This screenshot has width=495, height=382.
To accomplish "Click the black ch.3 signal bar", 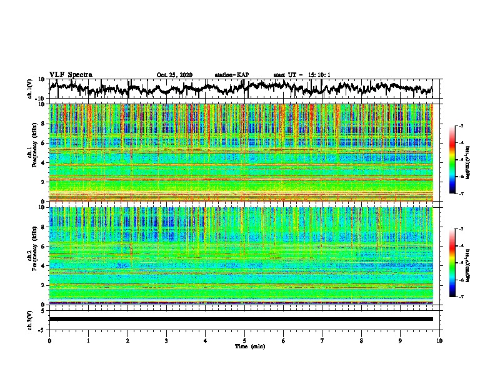I will coord(241,319).
